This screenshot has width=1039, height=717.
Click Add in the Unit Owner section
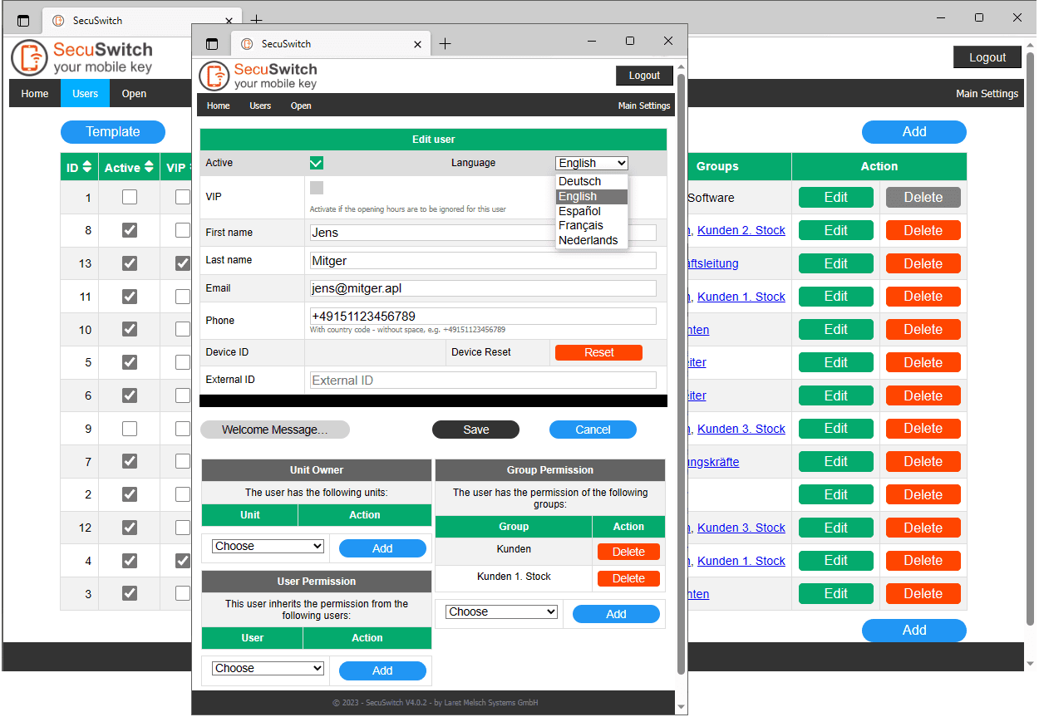(382, 548)
